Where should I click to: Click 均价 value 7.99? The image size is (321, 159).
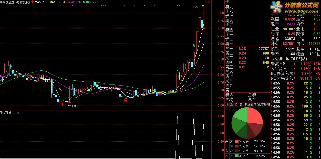[x=317, y=24]
